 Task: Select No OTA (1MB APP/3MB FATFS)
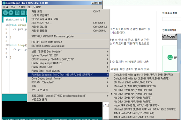tap(144, 102)
